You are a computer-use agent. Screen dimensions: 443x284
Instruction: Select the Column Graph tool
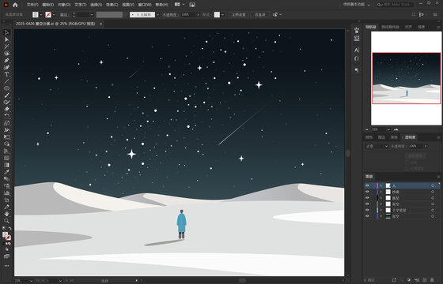[x=6, y=193]
